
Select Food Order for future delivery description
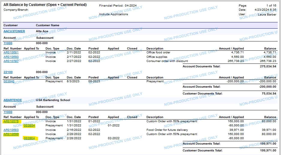click(167, 130)
